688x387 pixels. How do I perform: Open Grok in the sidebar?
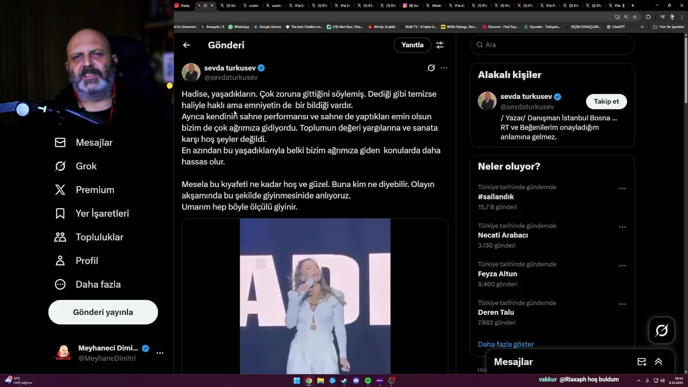[76, 166]
